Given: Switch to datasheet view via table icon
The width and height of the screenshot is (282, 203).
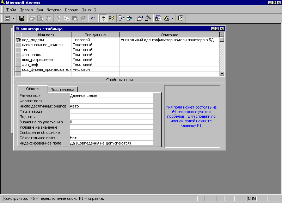Looking at the screenshot, I should tap(7, 18).
